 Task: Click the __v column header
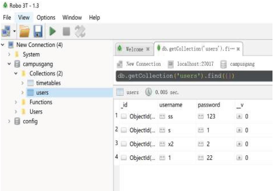(x=240, y=105)
